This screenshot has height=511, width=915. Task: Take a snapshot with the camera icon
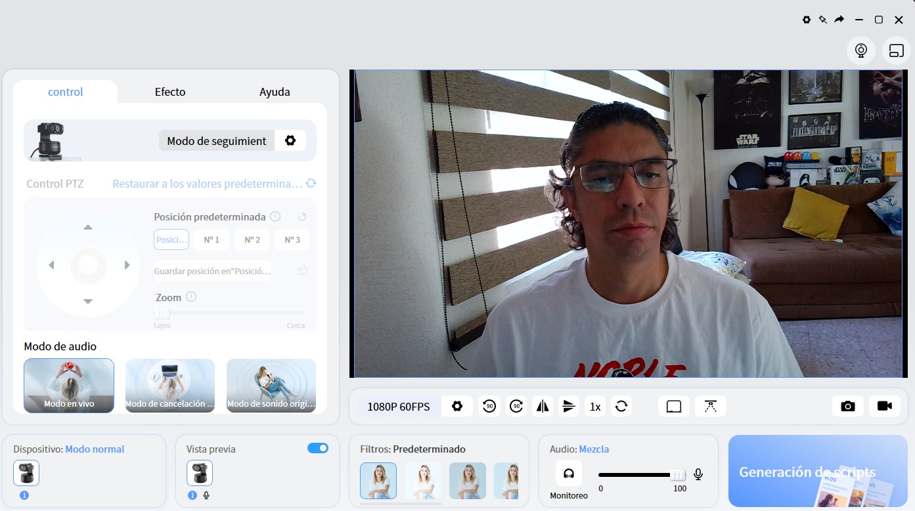point(847,406)
